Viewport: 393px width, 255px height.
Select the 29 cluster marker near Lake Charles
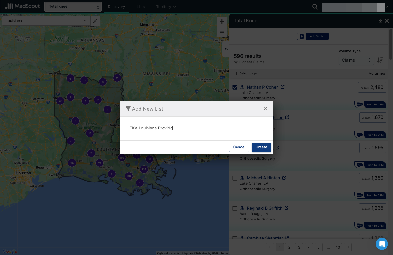(x=72, y=163)
